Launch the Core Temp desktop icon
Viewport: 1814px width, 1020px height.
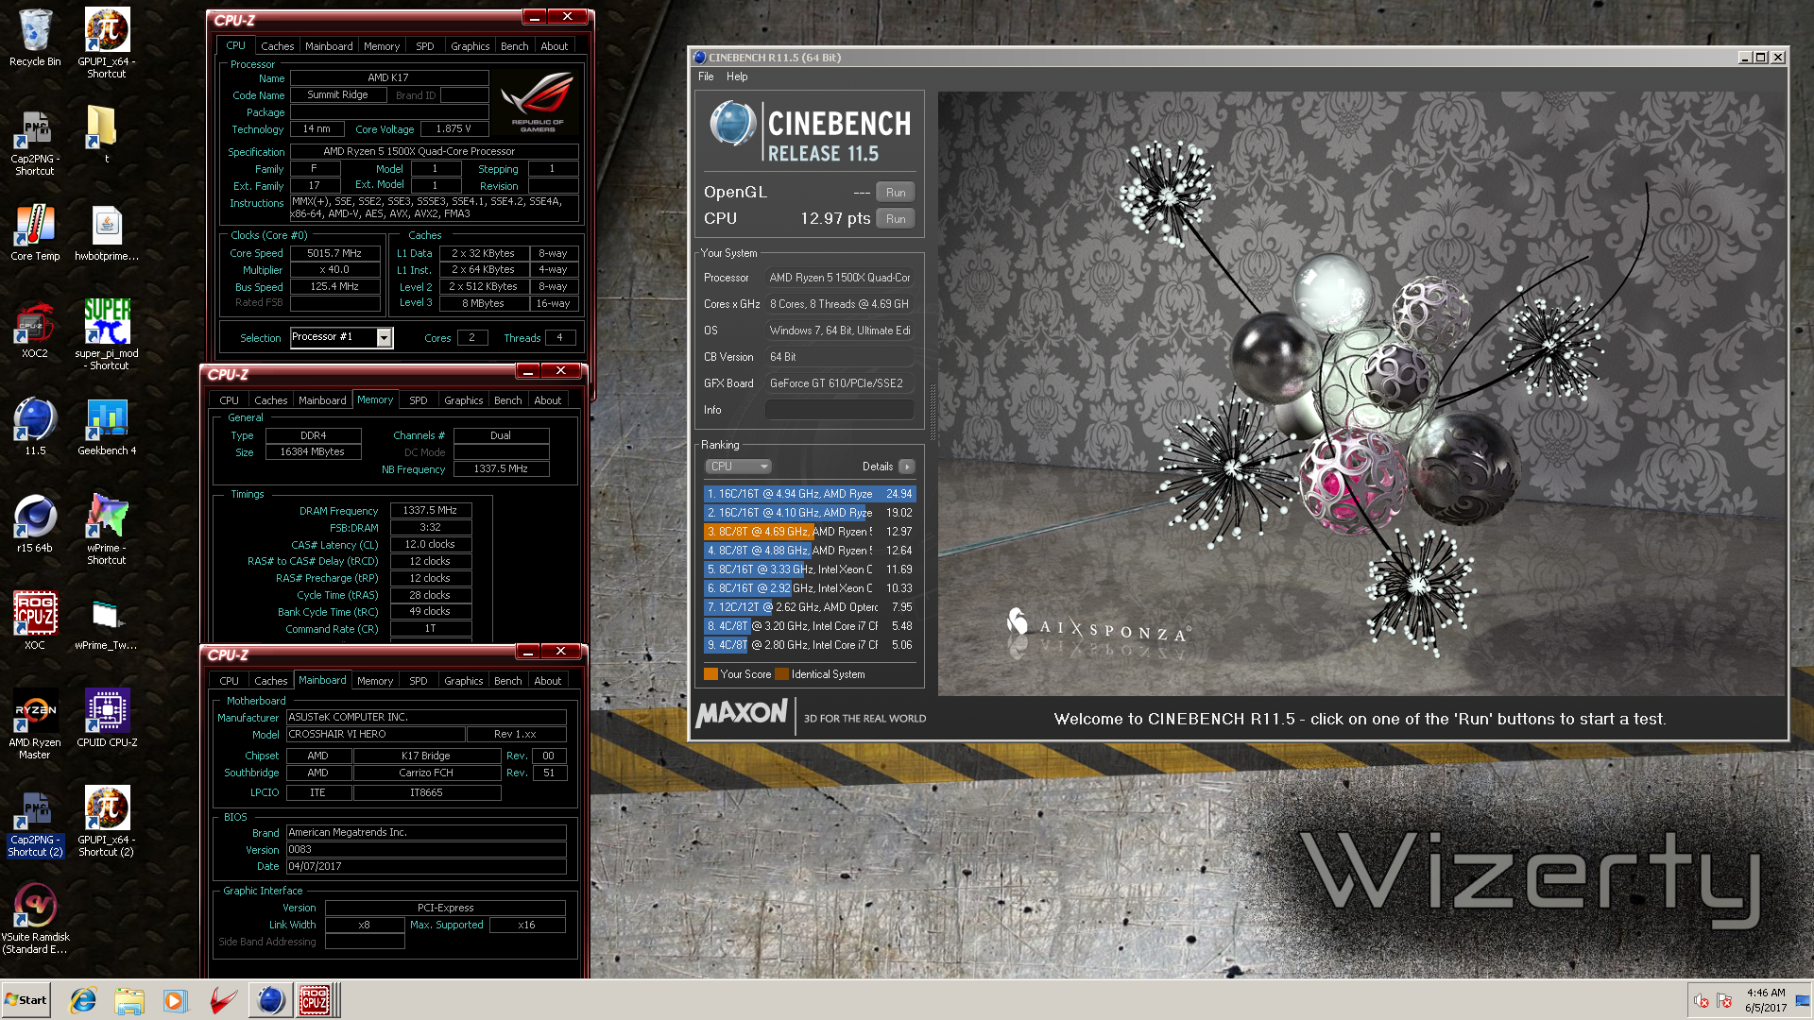[x=35, y=232]
